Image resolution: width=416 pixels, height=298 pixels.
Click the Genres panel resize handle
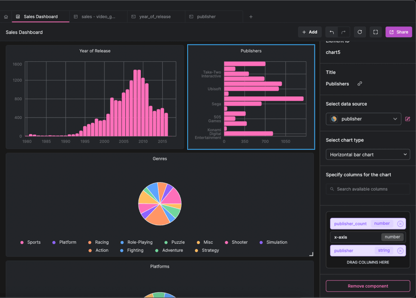(x=311, y=254)
